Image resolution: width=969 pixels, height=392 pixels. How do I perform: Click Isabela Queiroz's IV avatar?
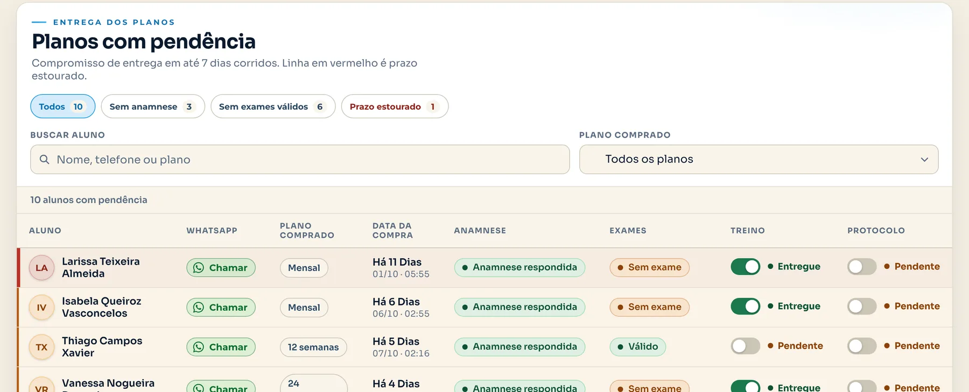pos(41,308)
